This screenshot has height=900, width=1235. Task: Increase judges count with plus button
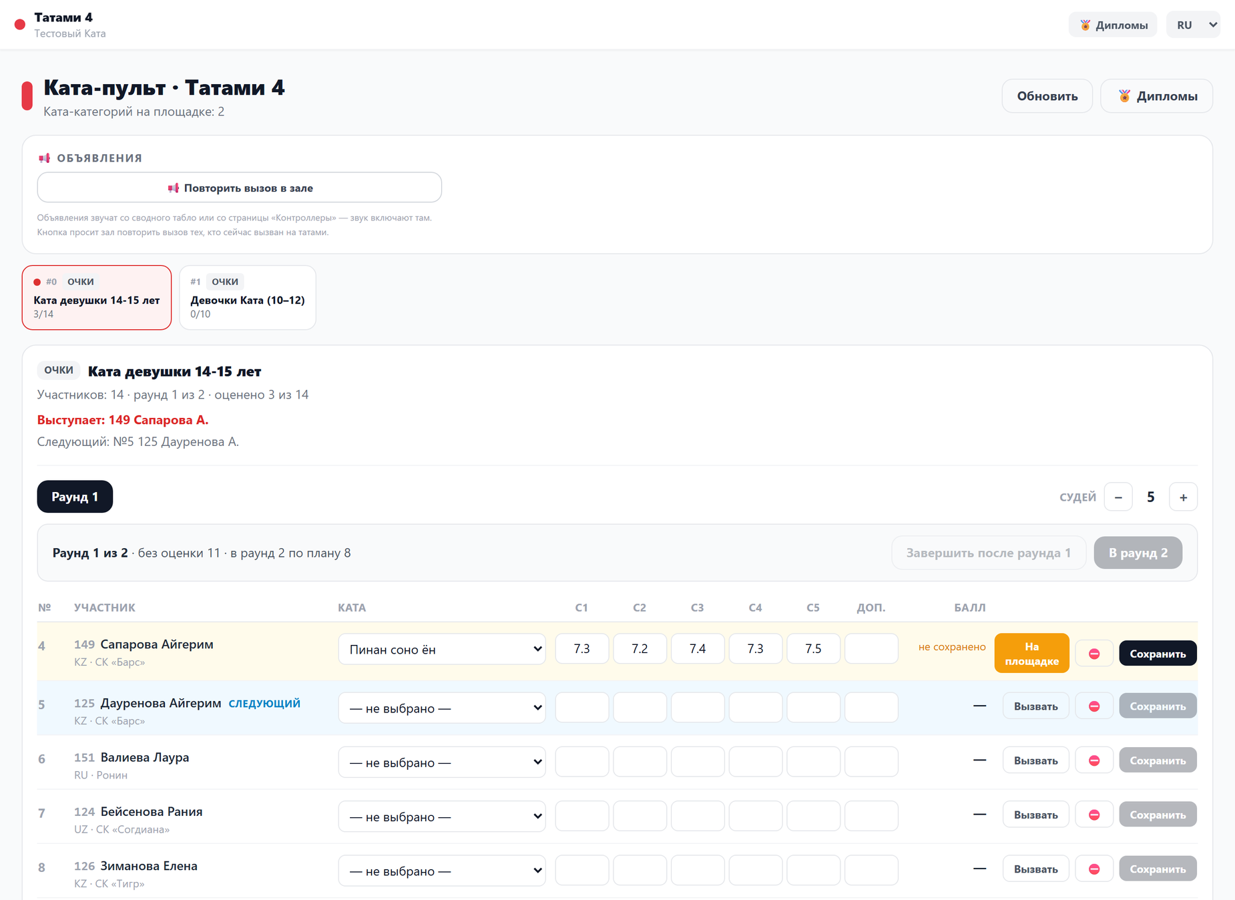coord(1183,497)
